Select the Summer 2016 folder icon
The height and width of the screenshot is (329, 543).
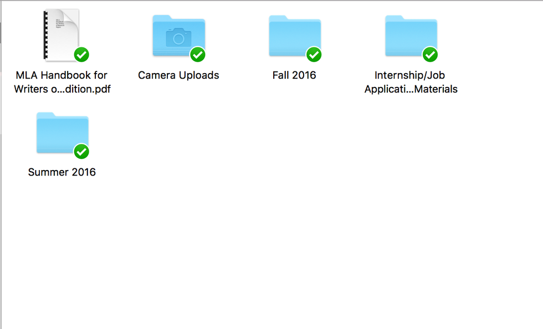62,133
